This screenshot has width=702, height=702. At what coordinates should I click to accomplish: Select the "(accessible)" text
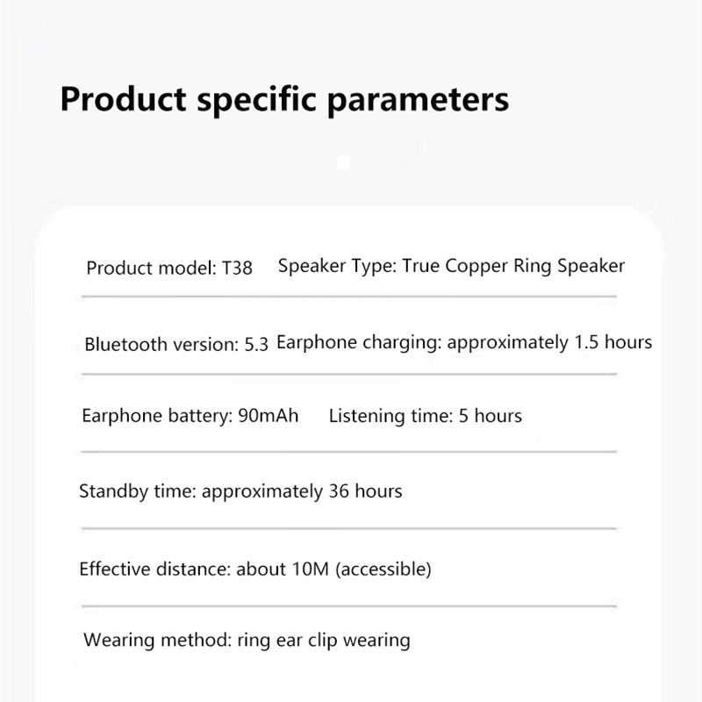point(383,569)
